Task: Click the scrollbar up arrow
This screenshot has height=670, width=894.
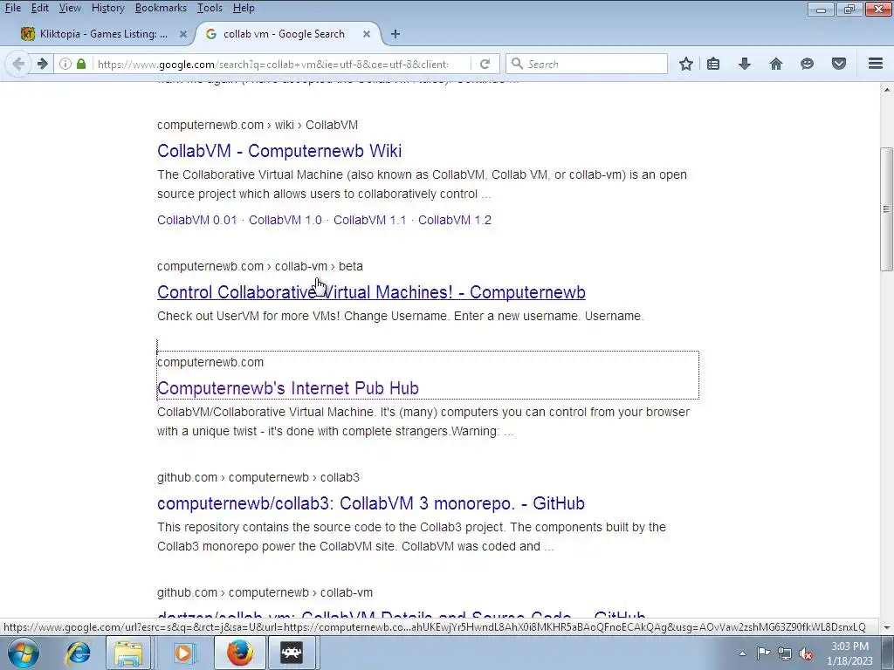Action: click(x=886, y=90)
